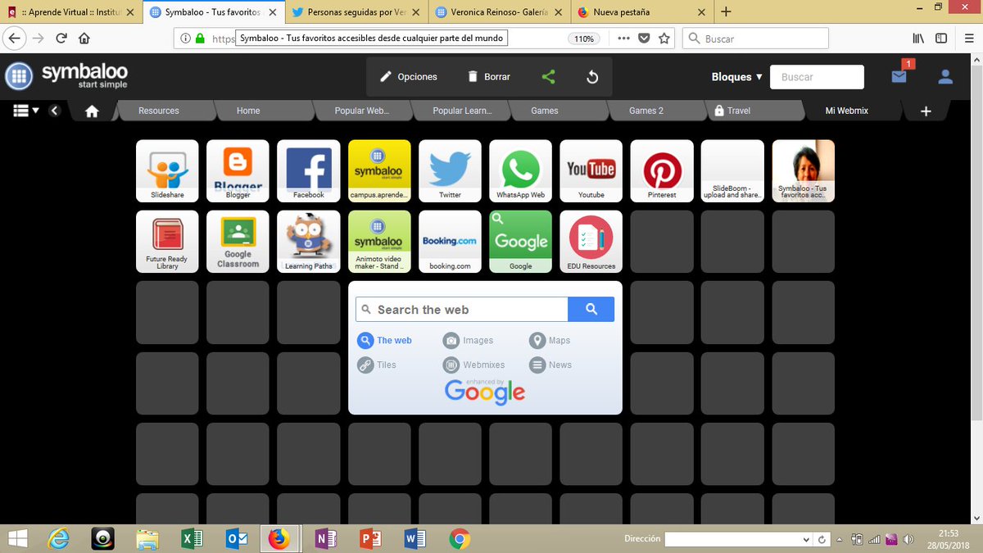Bookmark this page with the star icon

pyautogui.click(x=664, y=39)
